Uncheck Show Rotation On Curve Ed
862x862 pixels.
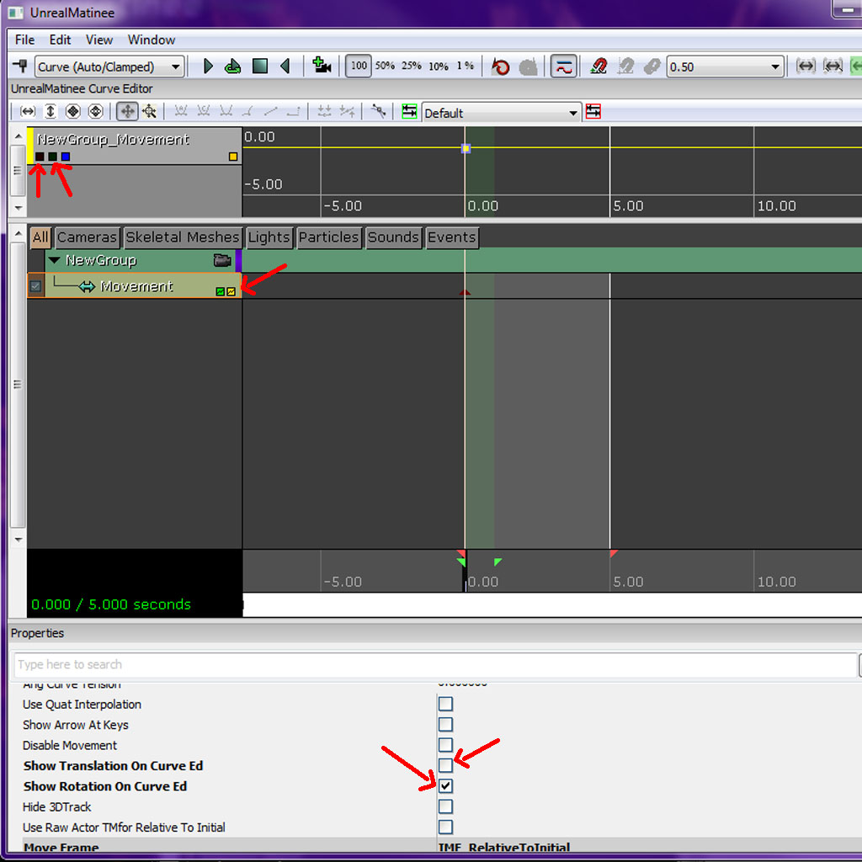pyautogui.click(x=446, y=786)
